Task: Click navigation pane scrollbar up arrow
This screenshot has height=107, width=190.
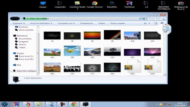Action: (x=38, y=27)
